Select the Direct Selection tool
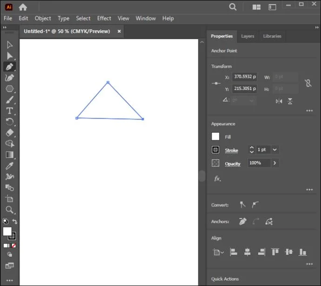321x286 pixels. pos(9,56)
